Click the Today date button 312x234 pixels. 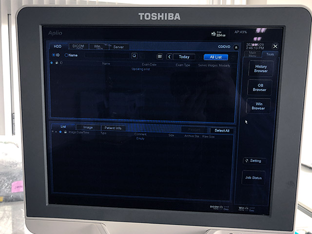(x=184, y=57)
